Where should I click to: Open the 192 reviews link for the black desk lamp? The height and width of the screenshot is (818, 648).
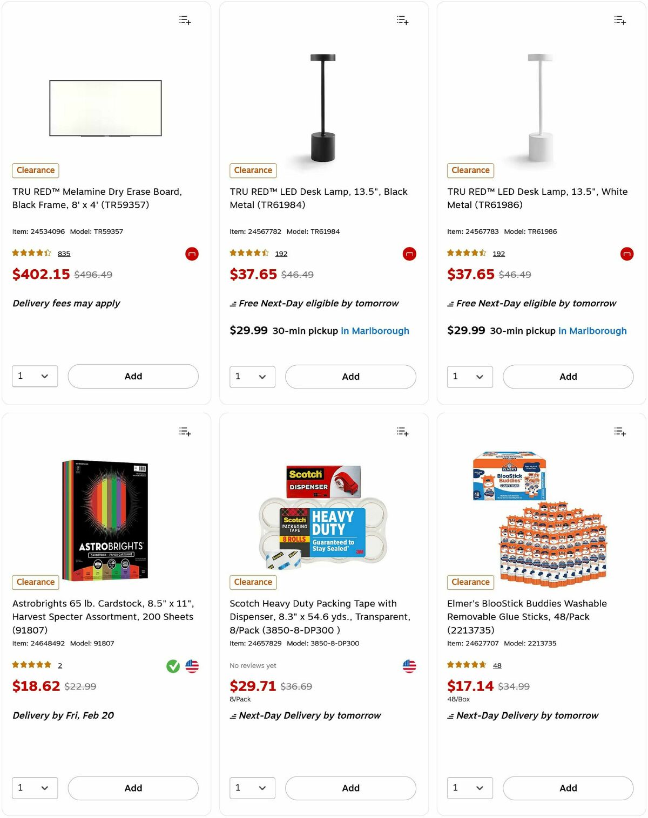(281, 254)
